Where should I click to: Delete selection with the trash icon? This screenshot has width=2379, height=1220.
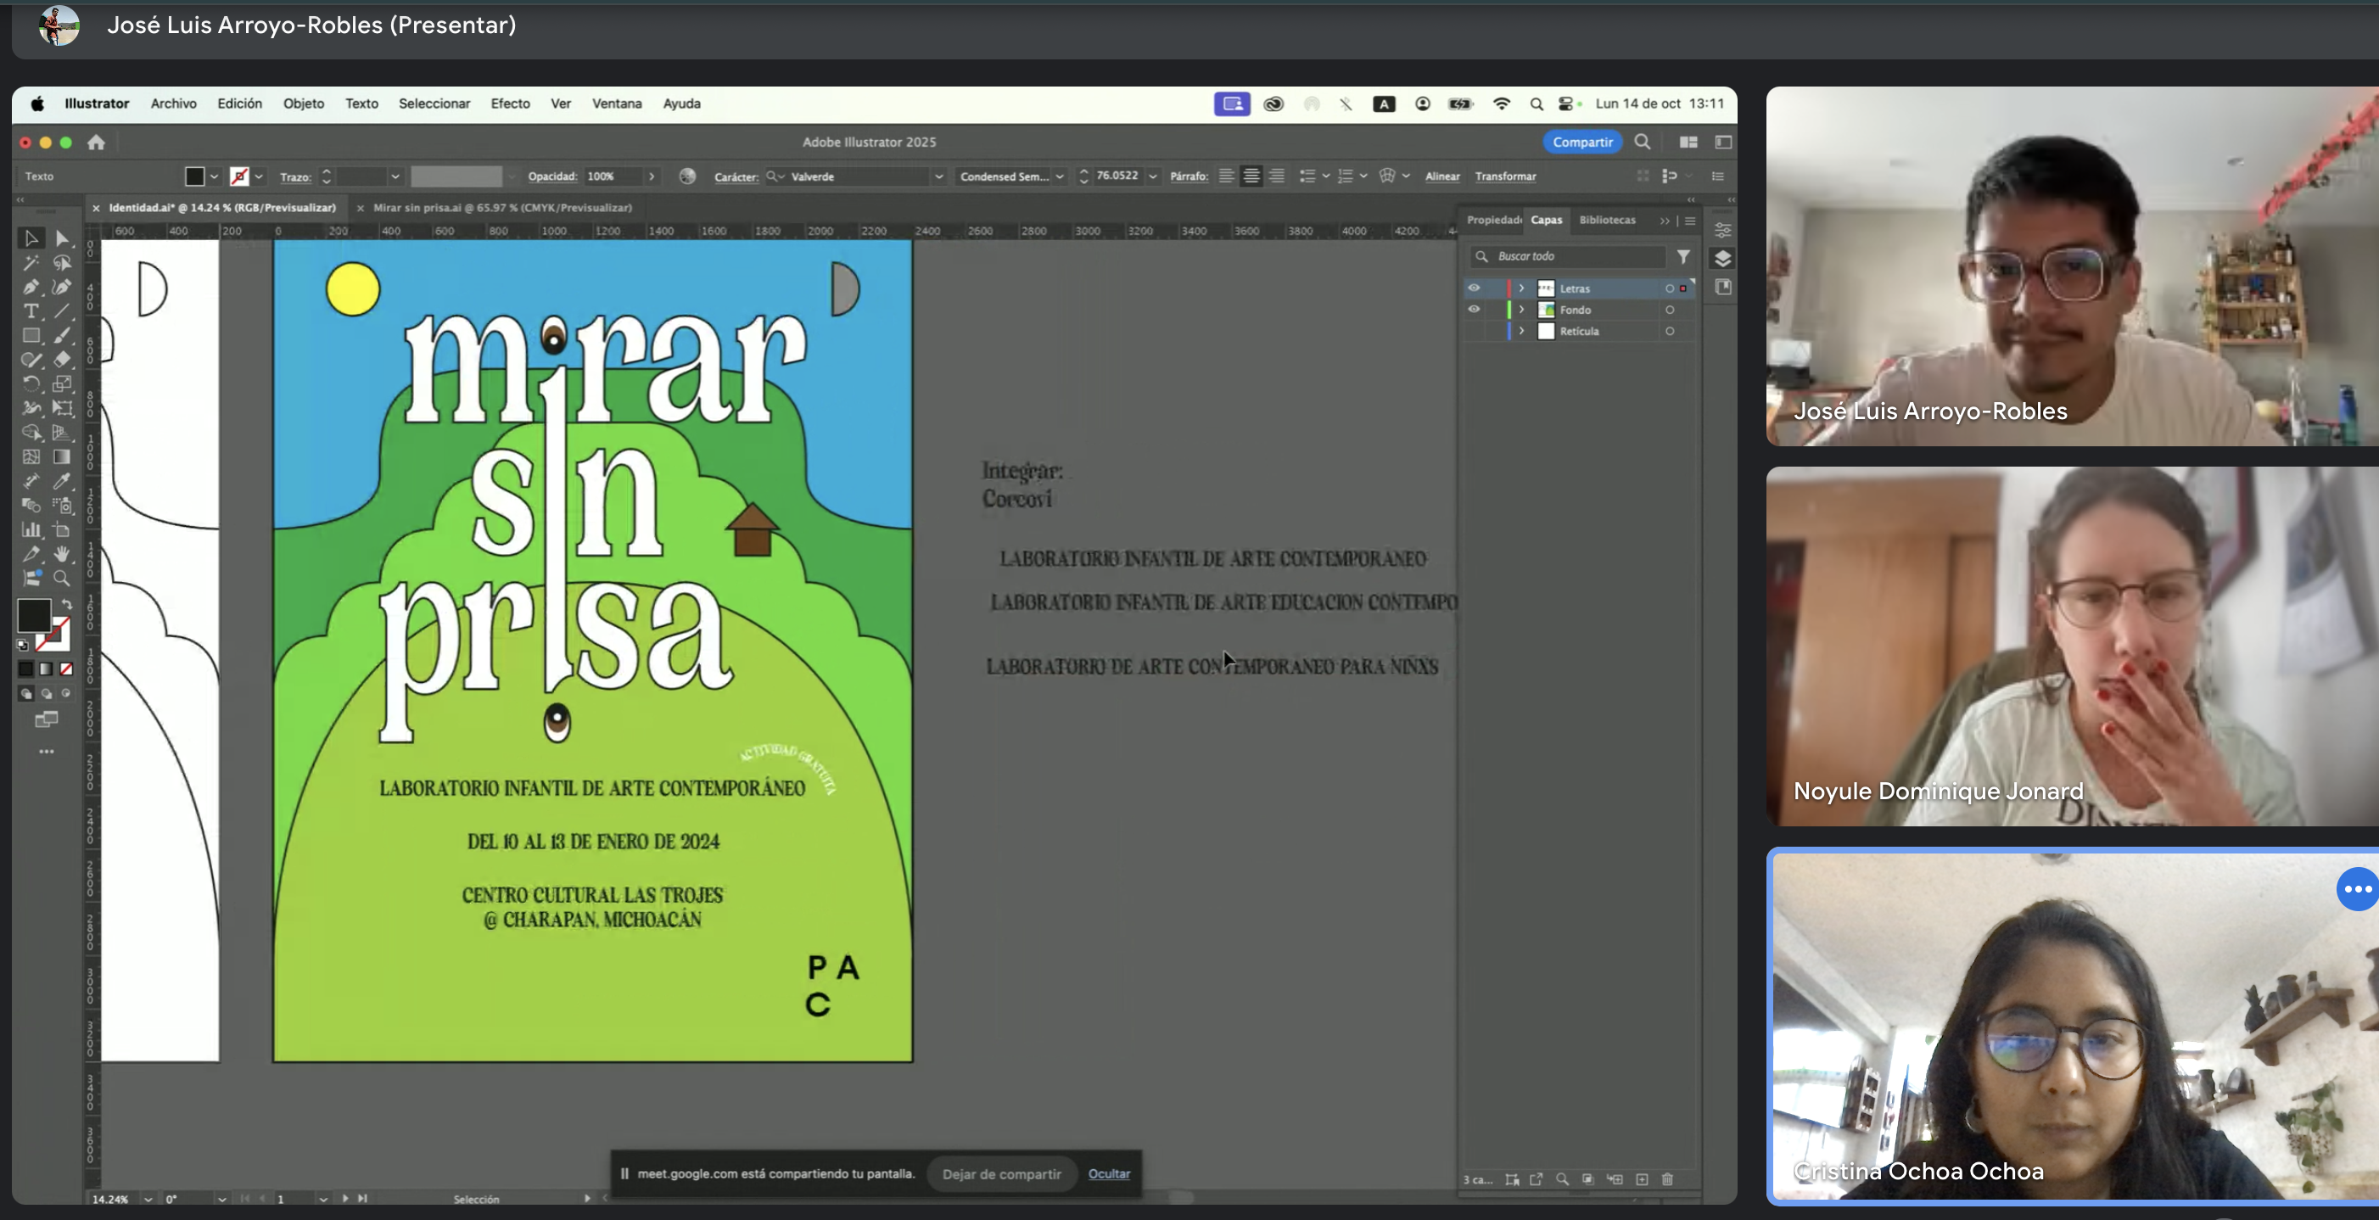[x=1667, y=1179]
